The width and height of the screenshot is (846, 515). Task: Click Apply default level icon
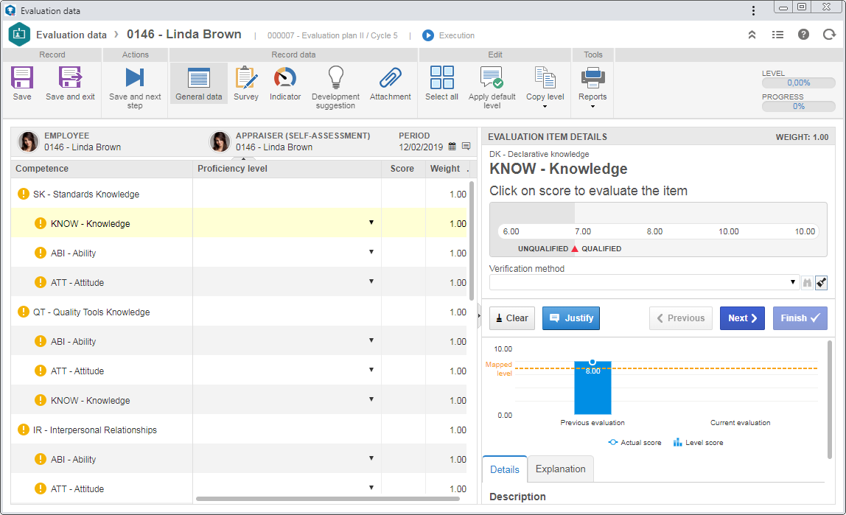[492, 77]
